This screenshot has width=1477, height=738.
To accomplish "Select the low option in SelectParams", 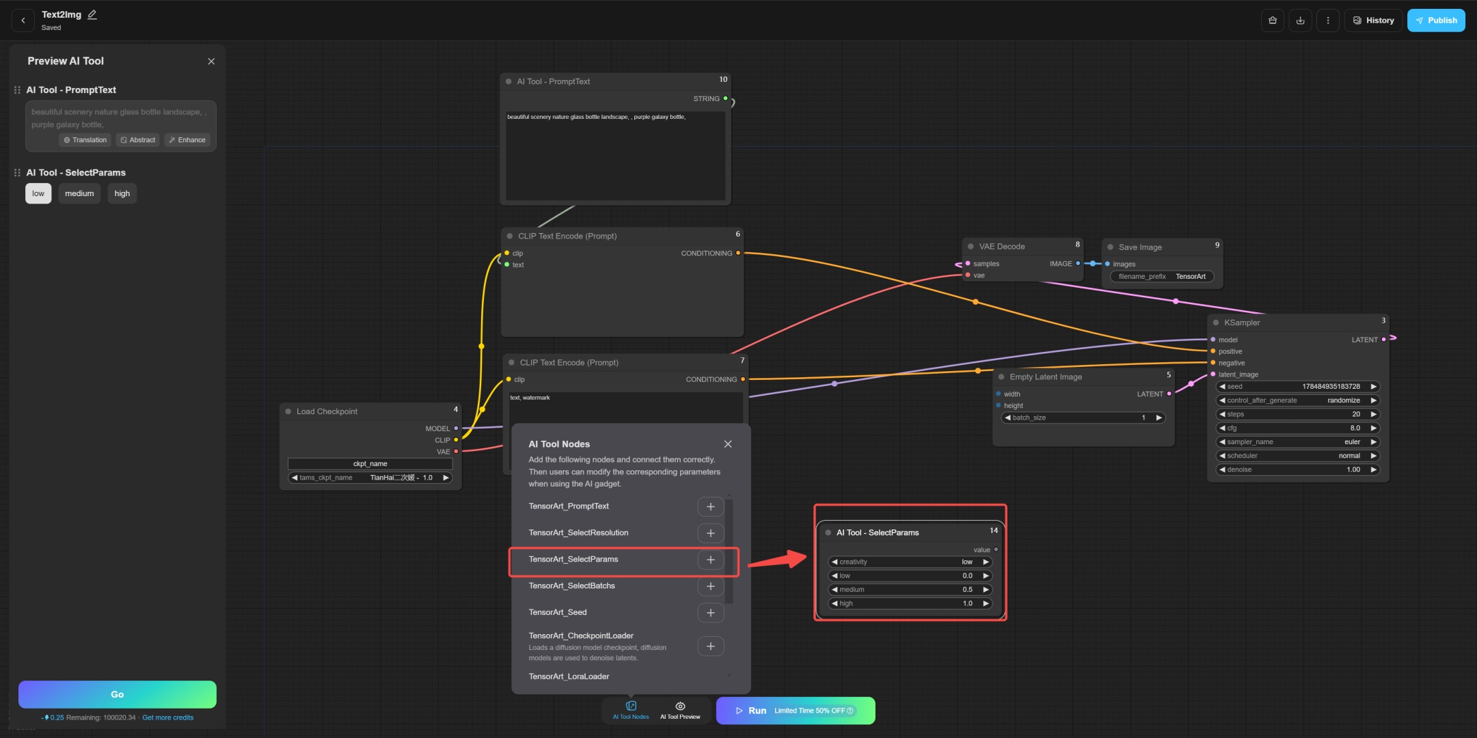I will (x=38, y=193).
